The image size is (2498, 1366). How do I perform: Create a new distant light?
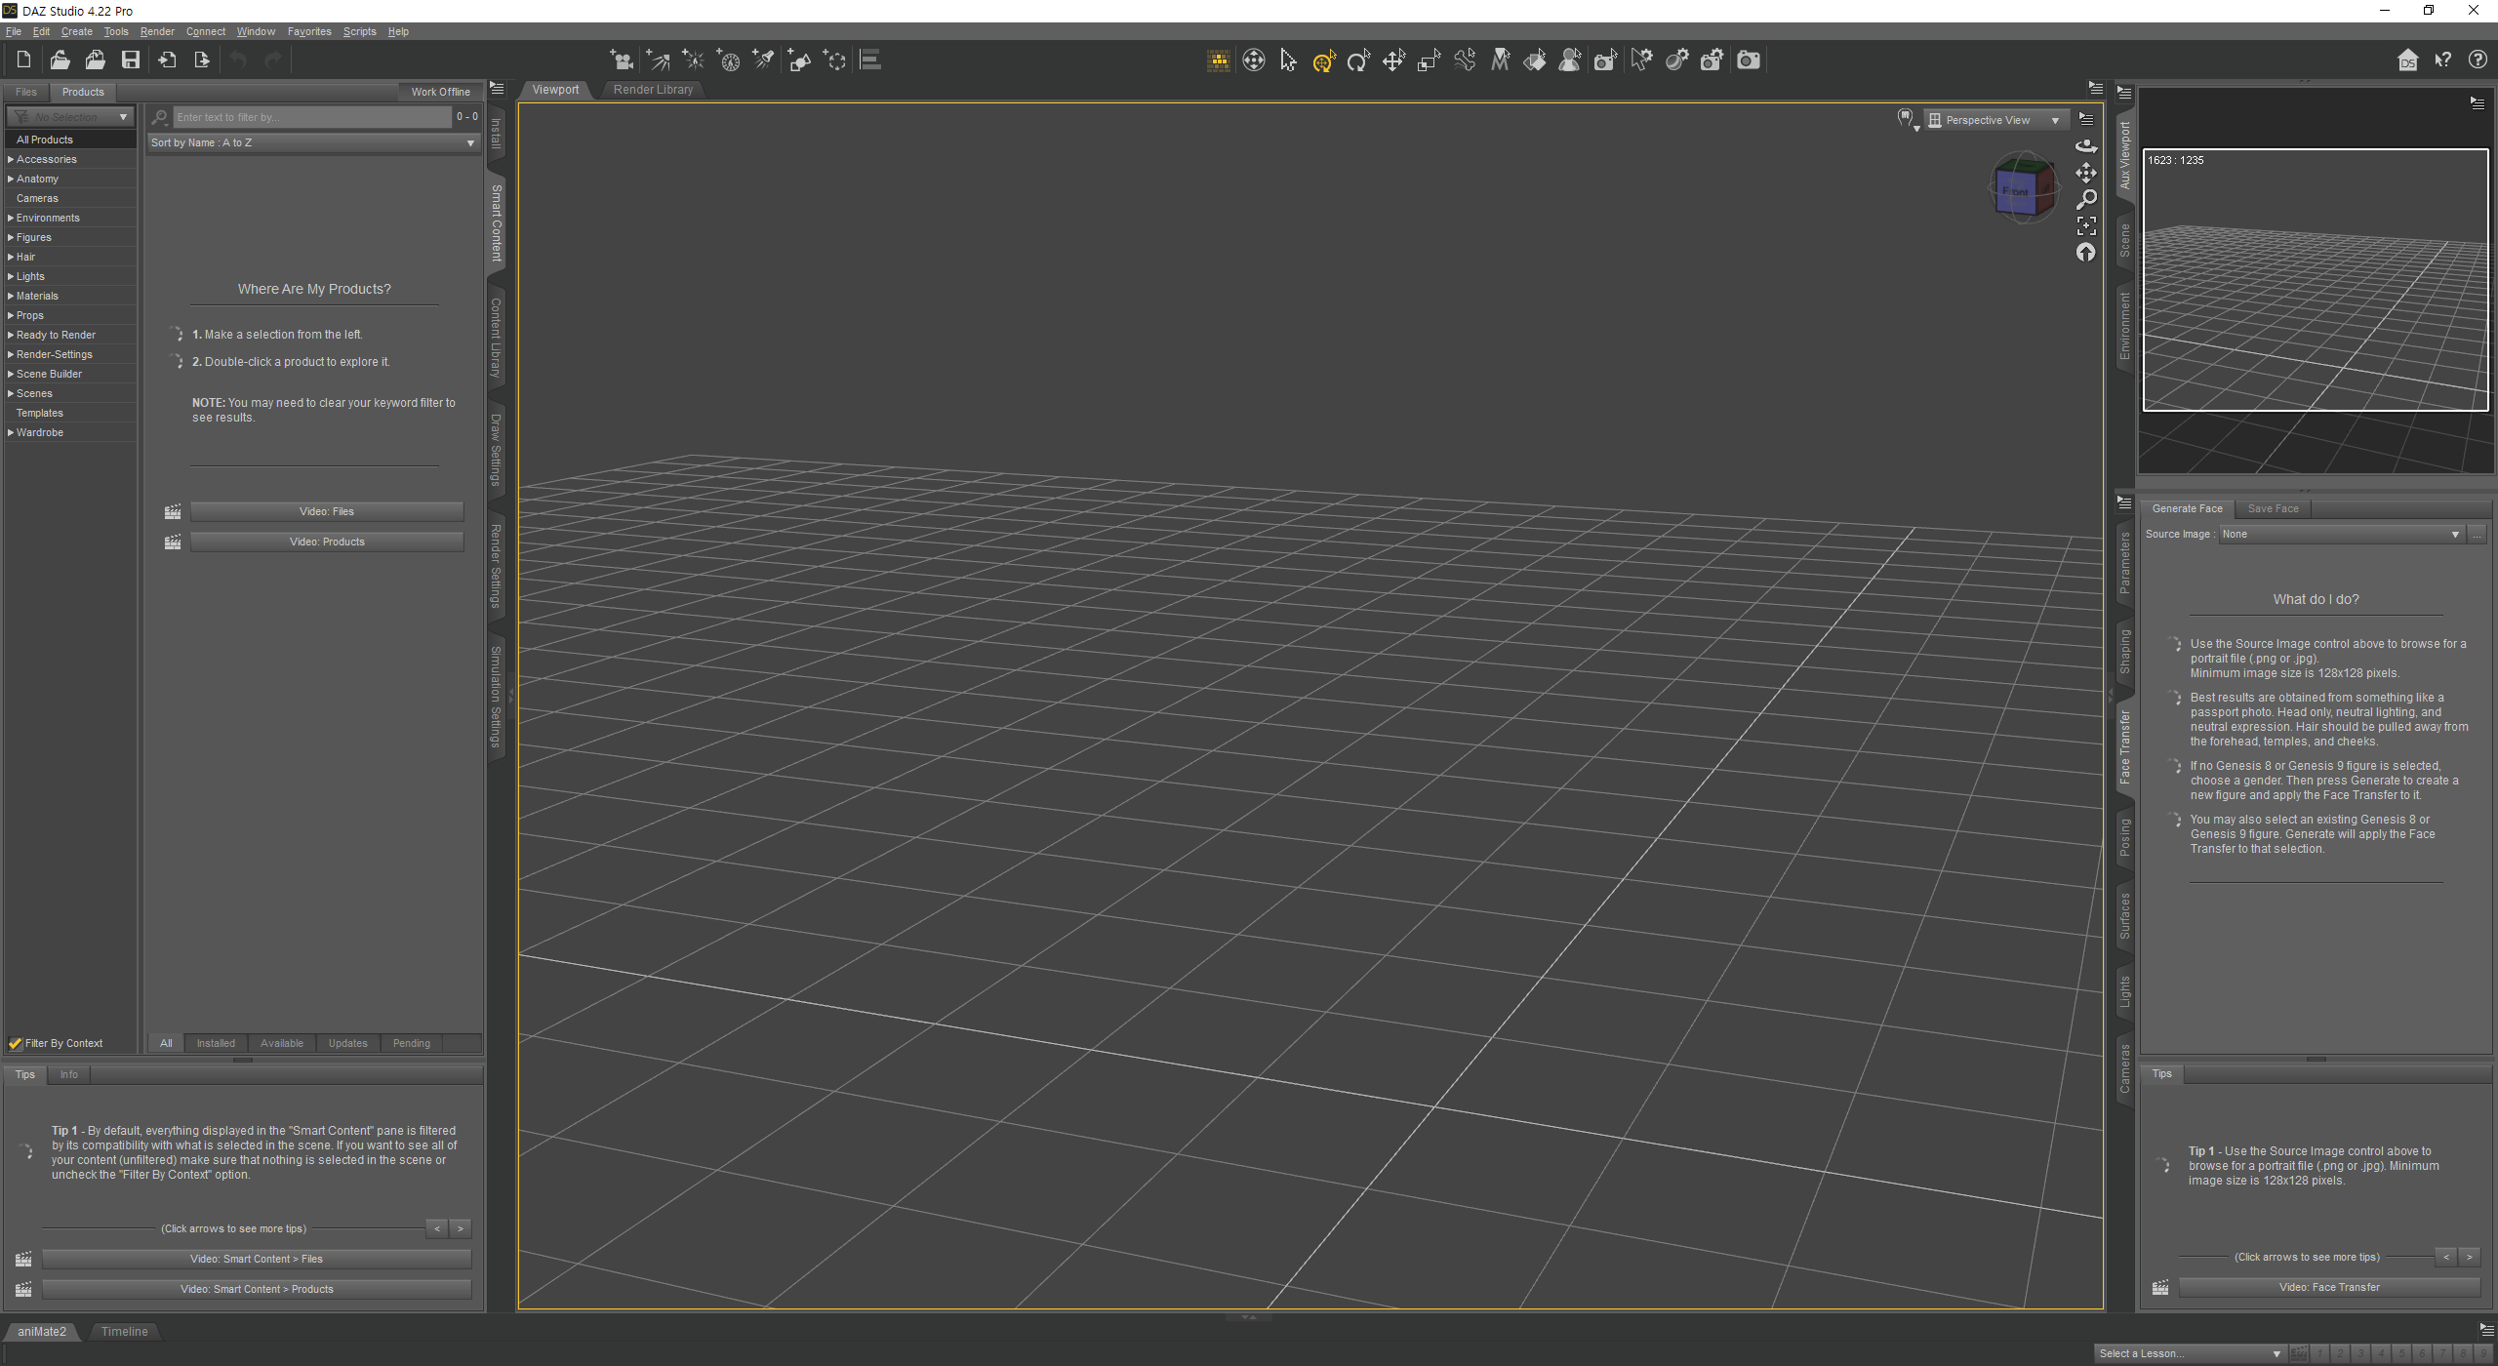pyautogui.click(x=658, y=60)
